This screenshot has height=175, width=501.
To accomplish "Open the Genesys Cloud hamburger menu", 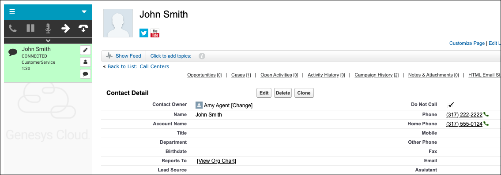I will (12, 12).
